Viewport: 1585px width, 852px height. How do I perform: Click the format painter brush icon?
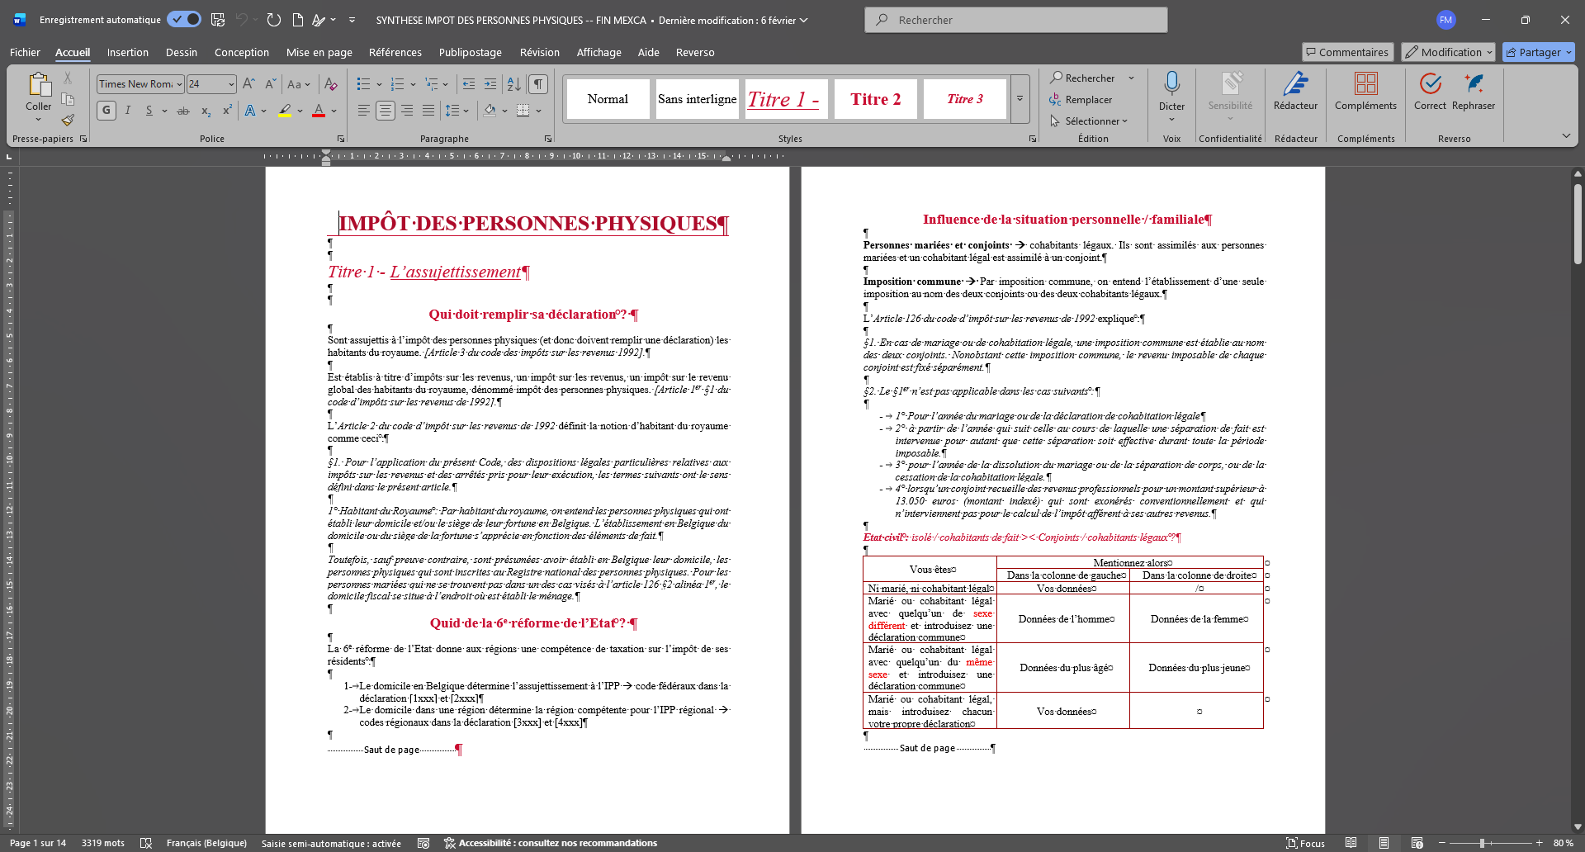click(68, 121)
